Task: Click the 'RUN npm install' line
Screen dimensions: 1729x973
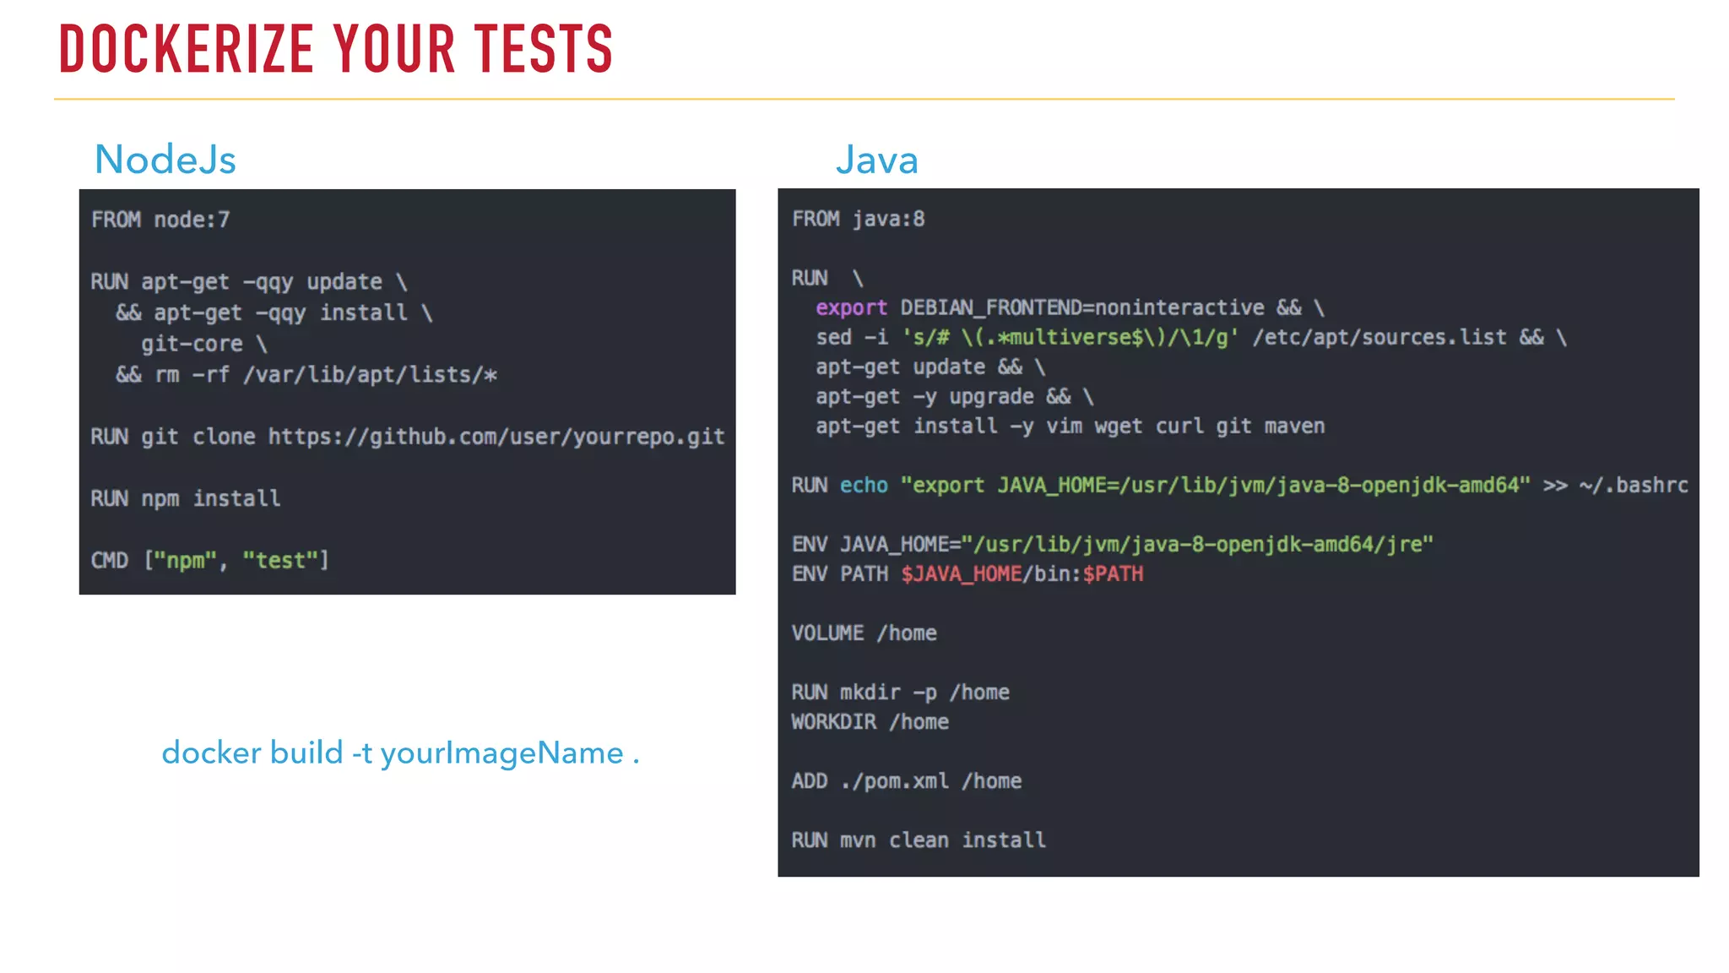Action: pos(186,498)
